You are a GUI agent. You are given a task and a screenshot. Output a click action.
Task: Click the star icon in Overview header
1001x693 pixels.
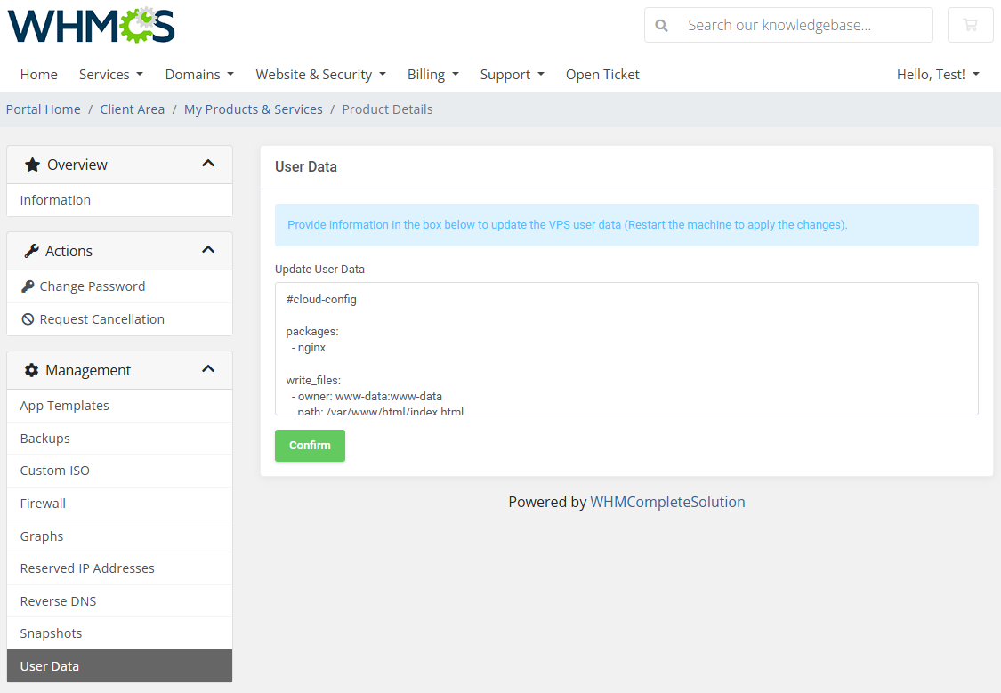[x=32, y=165]
